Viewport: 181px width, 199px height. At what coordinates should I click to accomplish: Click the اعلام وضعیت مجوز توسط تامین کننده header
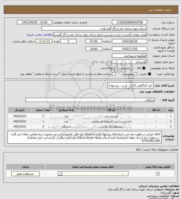[x=93, y=167]
